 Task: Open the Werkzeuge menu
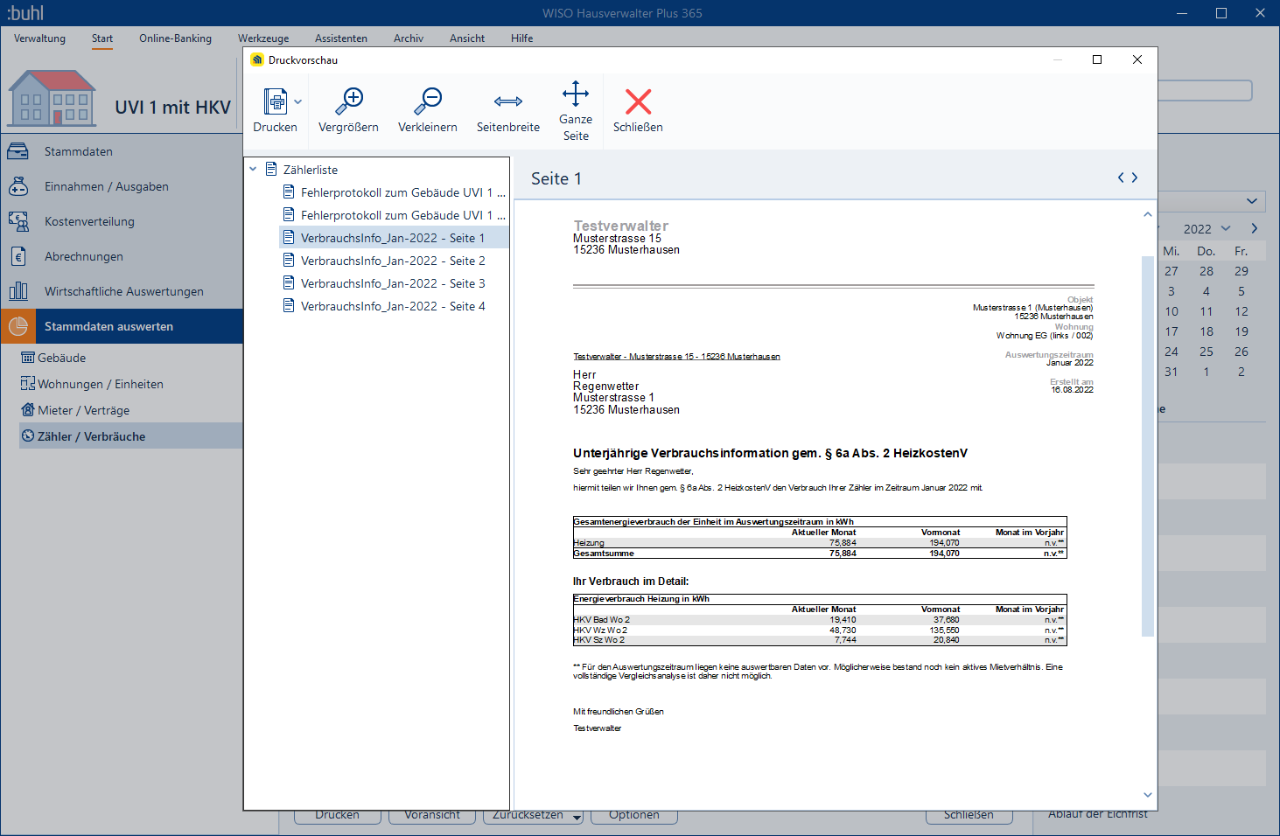(x=263, y=38)
